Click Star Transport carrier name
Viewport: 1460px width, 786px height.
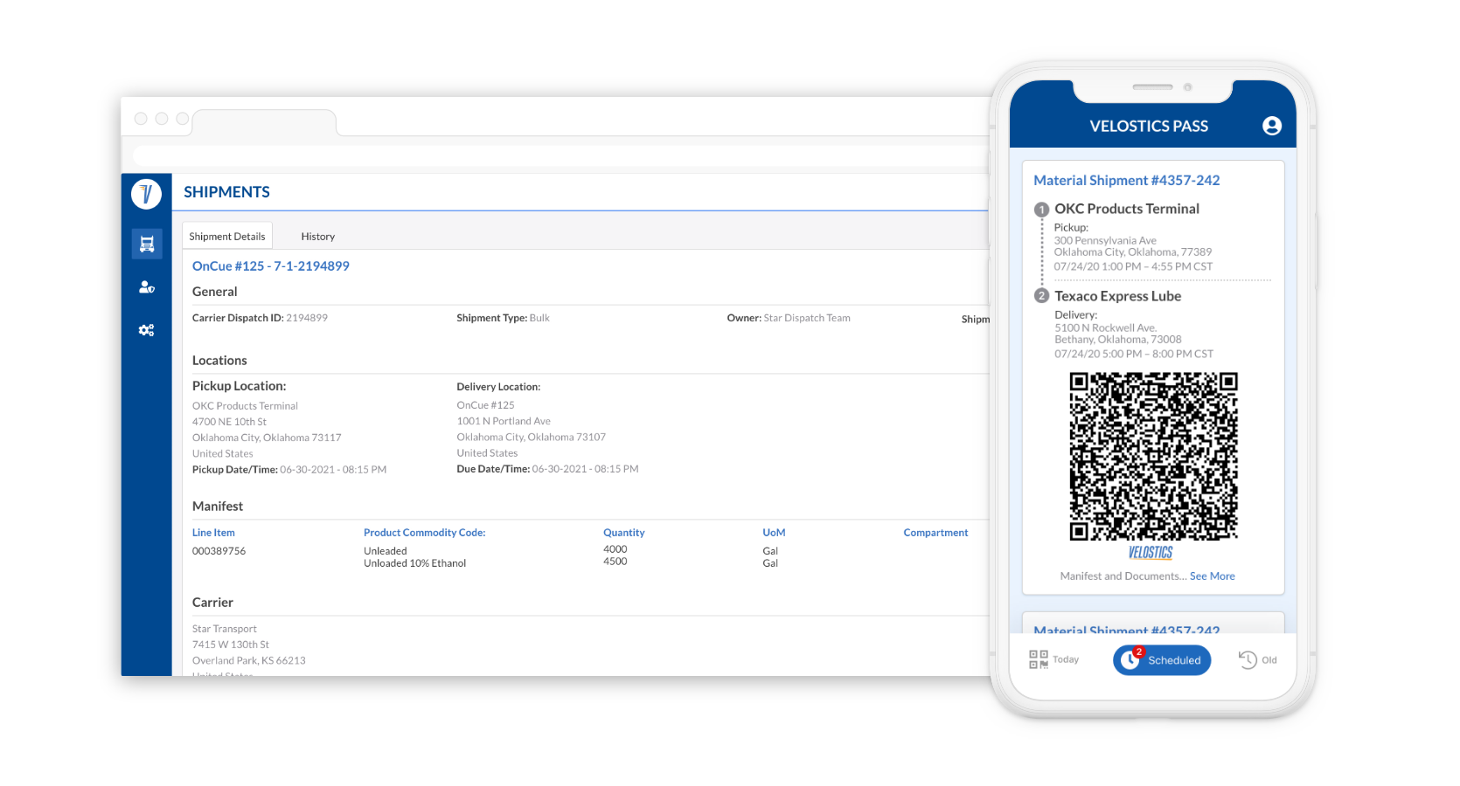(225, 629)
